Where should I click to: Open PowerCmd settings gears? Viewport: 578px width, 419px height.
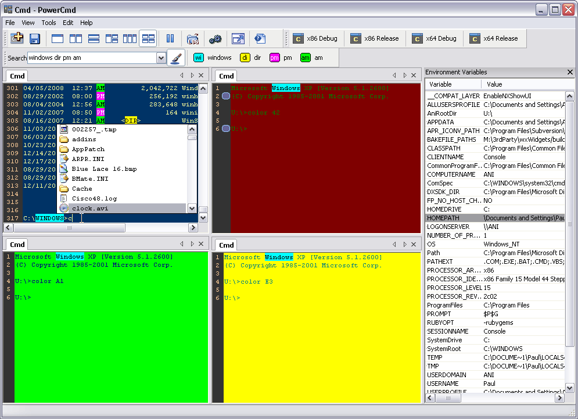(214, 39)
